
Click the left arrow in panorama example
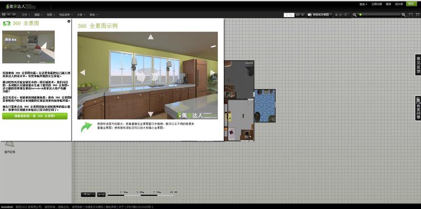pyautogui.click(x=83, y=72)
